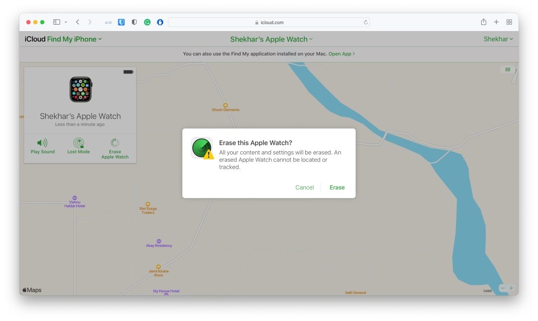Open the Bitwarden shield extension
Image resolution: width=538 pixels, height=321 pixels.
tap(121, 22)
